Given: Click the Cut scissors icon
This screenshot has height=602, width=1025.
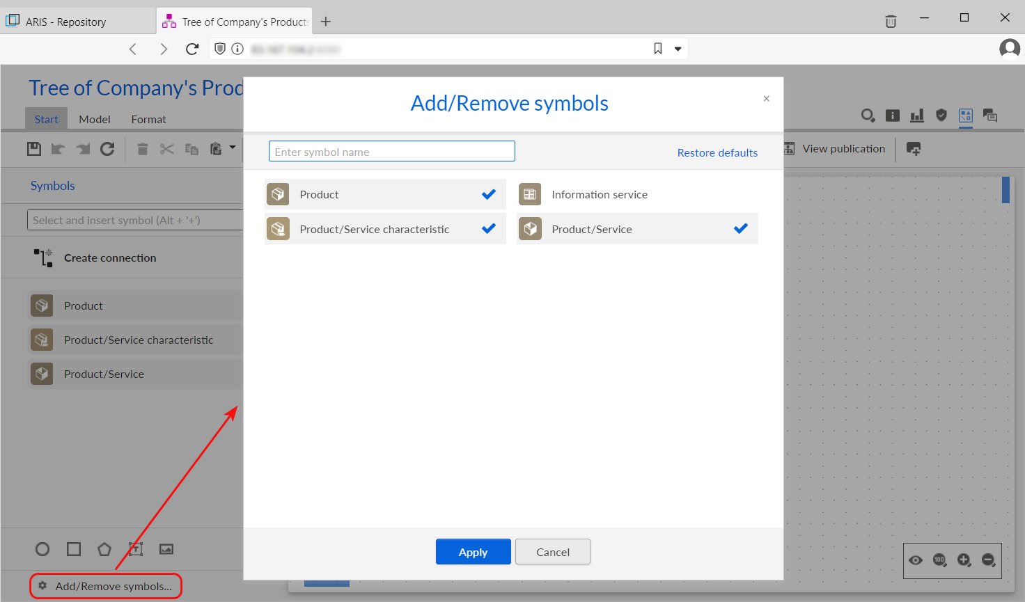Looking at the screenshot, I should [x=167, y=149].
